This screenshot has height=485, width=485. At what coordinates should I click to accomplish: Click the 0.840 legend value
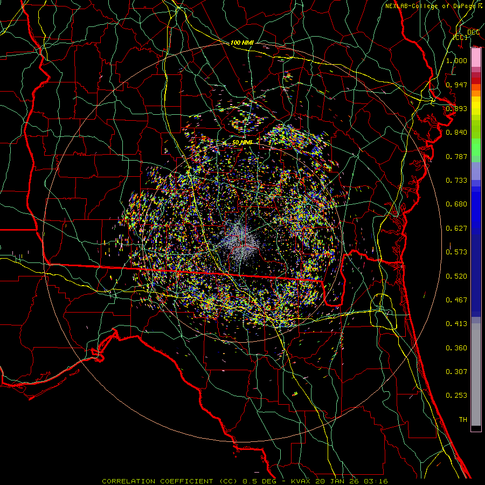pos(456,133)
